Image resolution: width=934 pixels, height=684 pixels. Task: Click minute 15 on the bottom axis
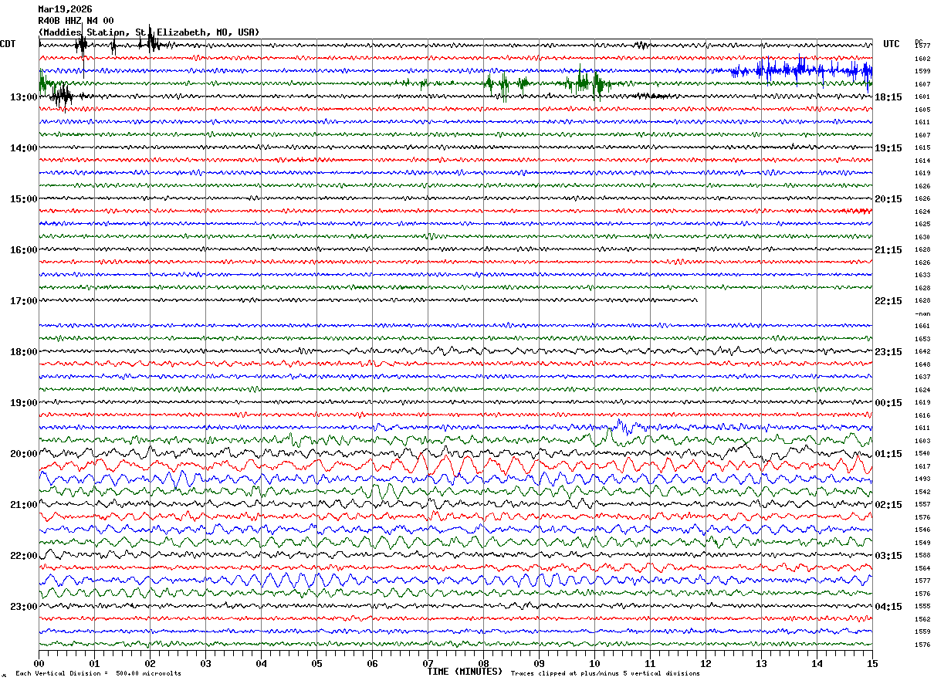pyautogui.click(x=871, y=662)
